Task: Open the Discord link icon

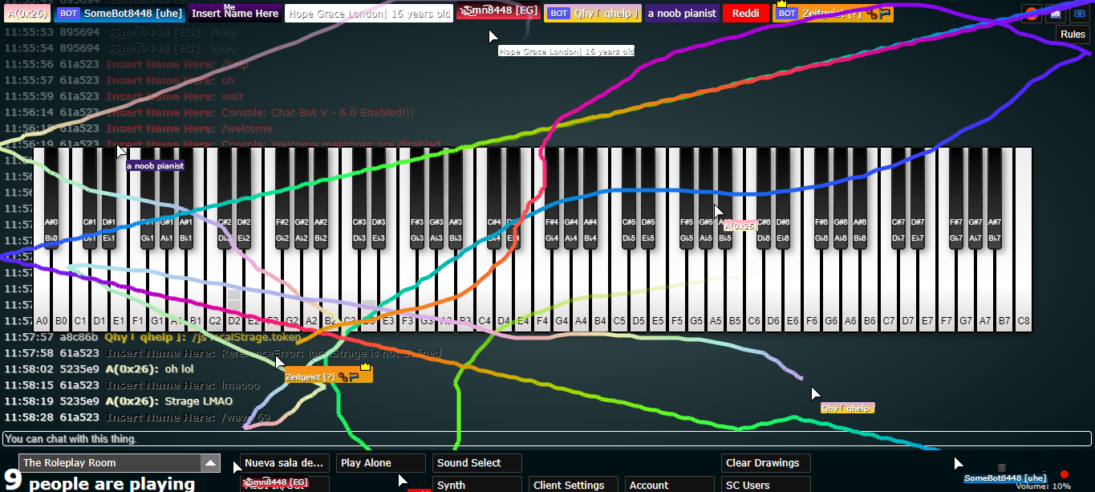Action: coord(1055,13)
